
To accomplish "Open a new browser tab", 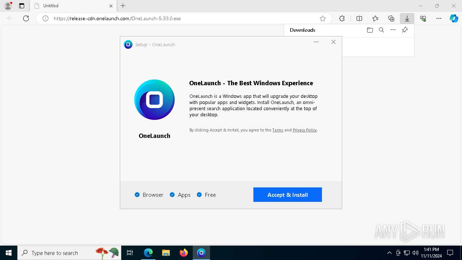I will 123,6.
